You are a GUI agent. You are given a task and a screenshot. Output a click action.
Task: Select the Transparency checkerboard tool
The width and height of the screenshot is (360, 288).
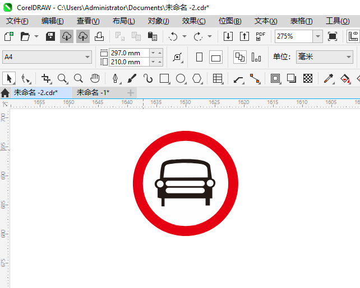[x=308, y=78]
